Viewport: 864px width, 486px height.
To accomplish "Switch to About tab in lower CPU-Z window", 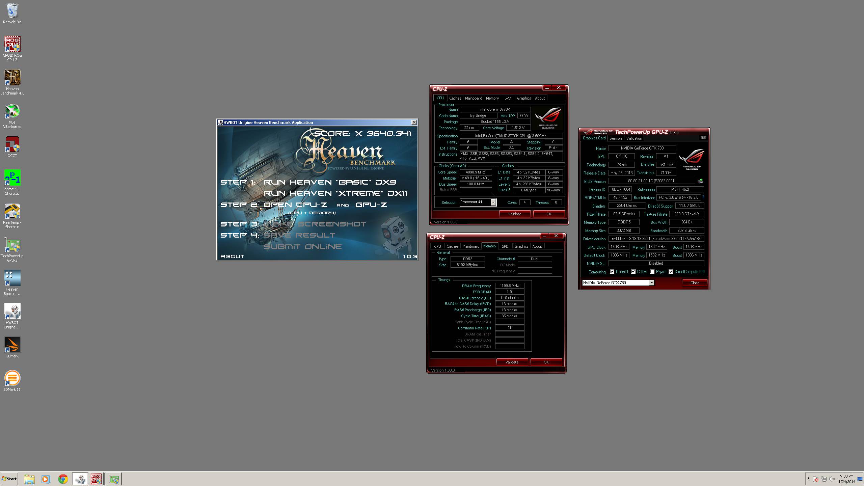I will pyautogui.click(x=537, y=246).
